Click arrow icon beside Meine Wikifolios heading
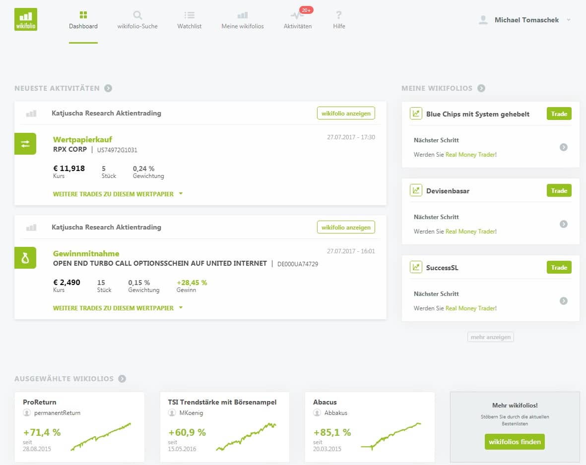 [481, 88]
